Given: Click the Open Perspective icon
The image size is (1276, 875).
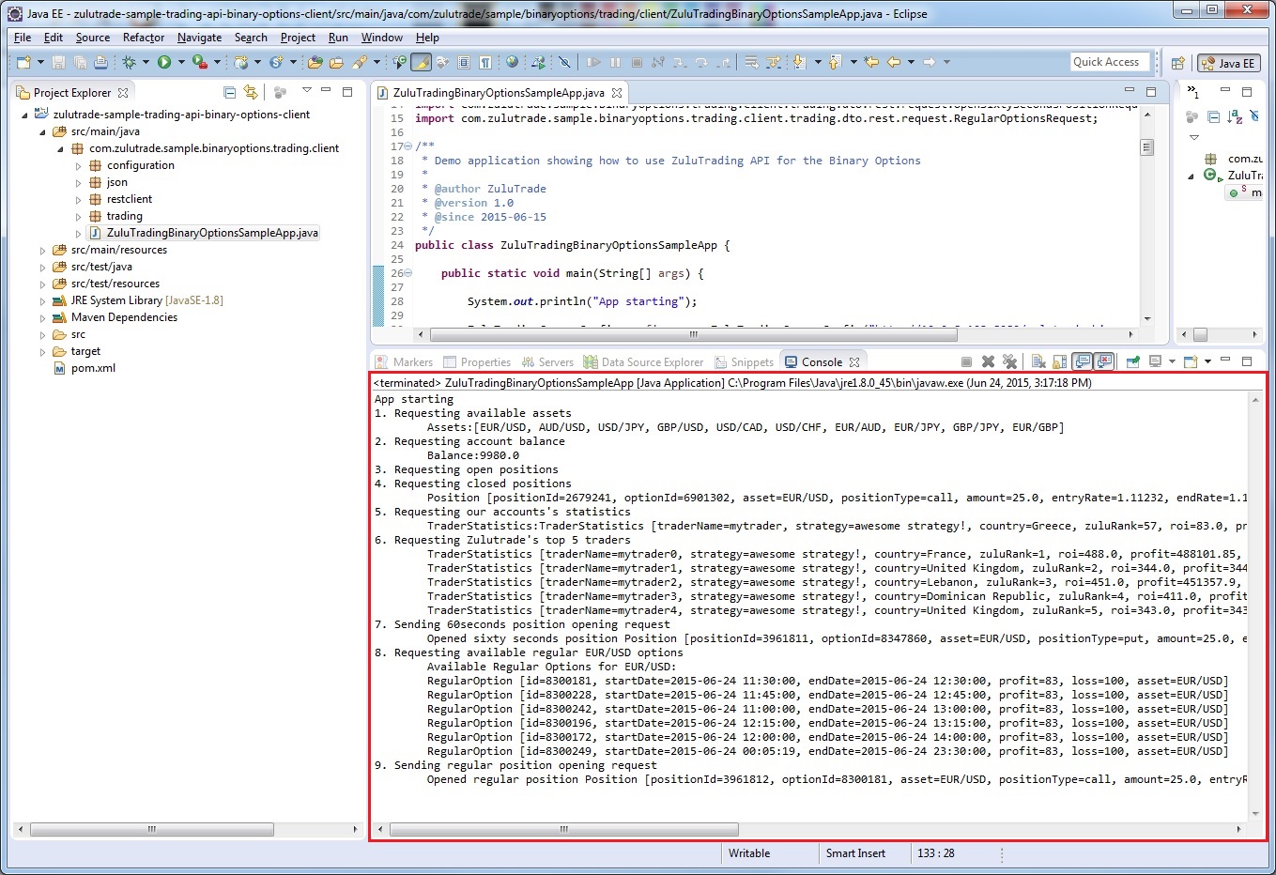Looking at the screenshot, I should [x=1177, y=63].
